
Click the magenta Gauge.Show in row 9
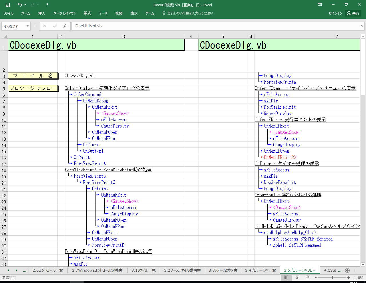tap(115, 113)
